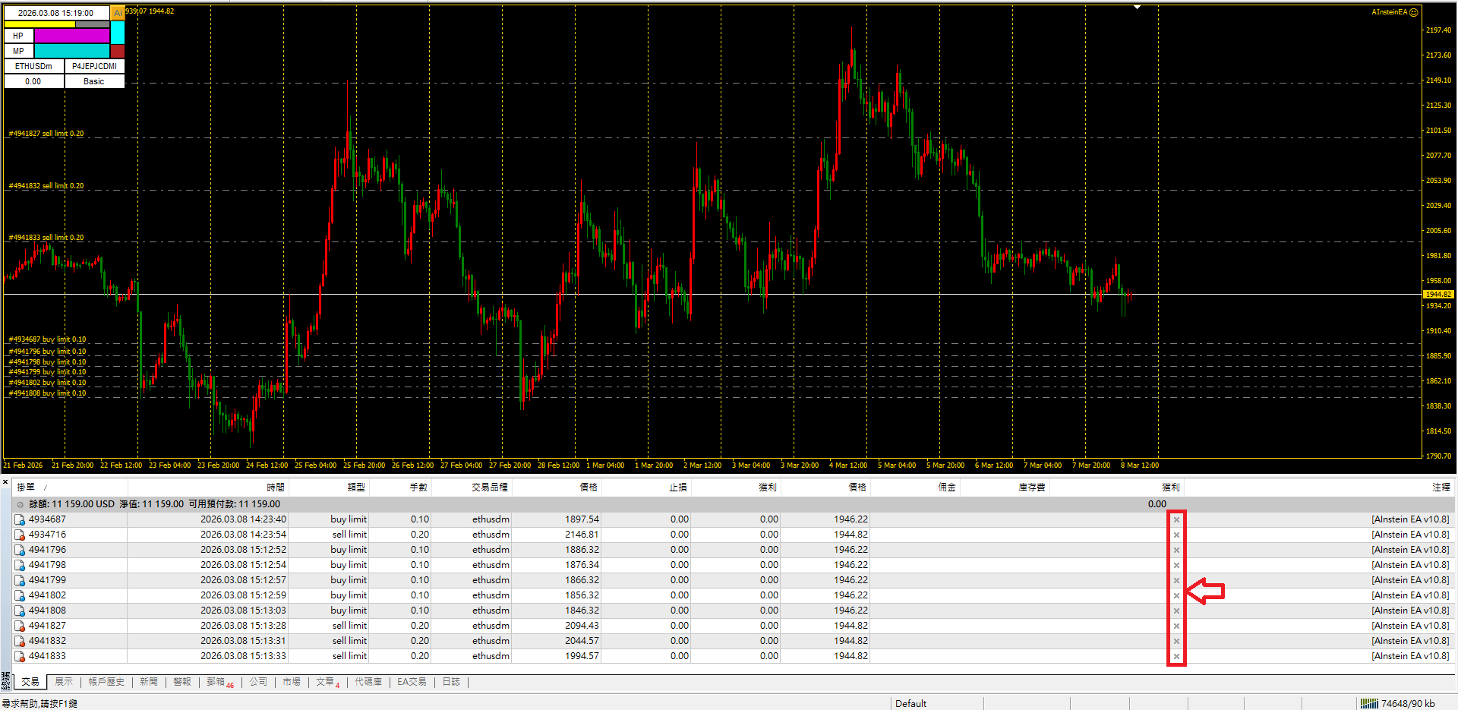Click the 74648/90 kb connection status

1408,703
